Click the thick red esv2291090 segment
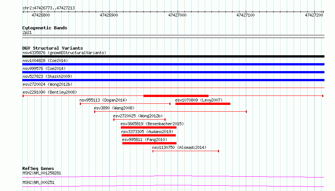This screenshot has width=335, height=191. pos(176,96)
